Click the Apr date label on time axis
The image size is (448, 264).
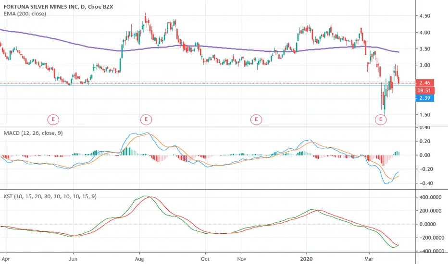(6, 259)
